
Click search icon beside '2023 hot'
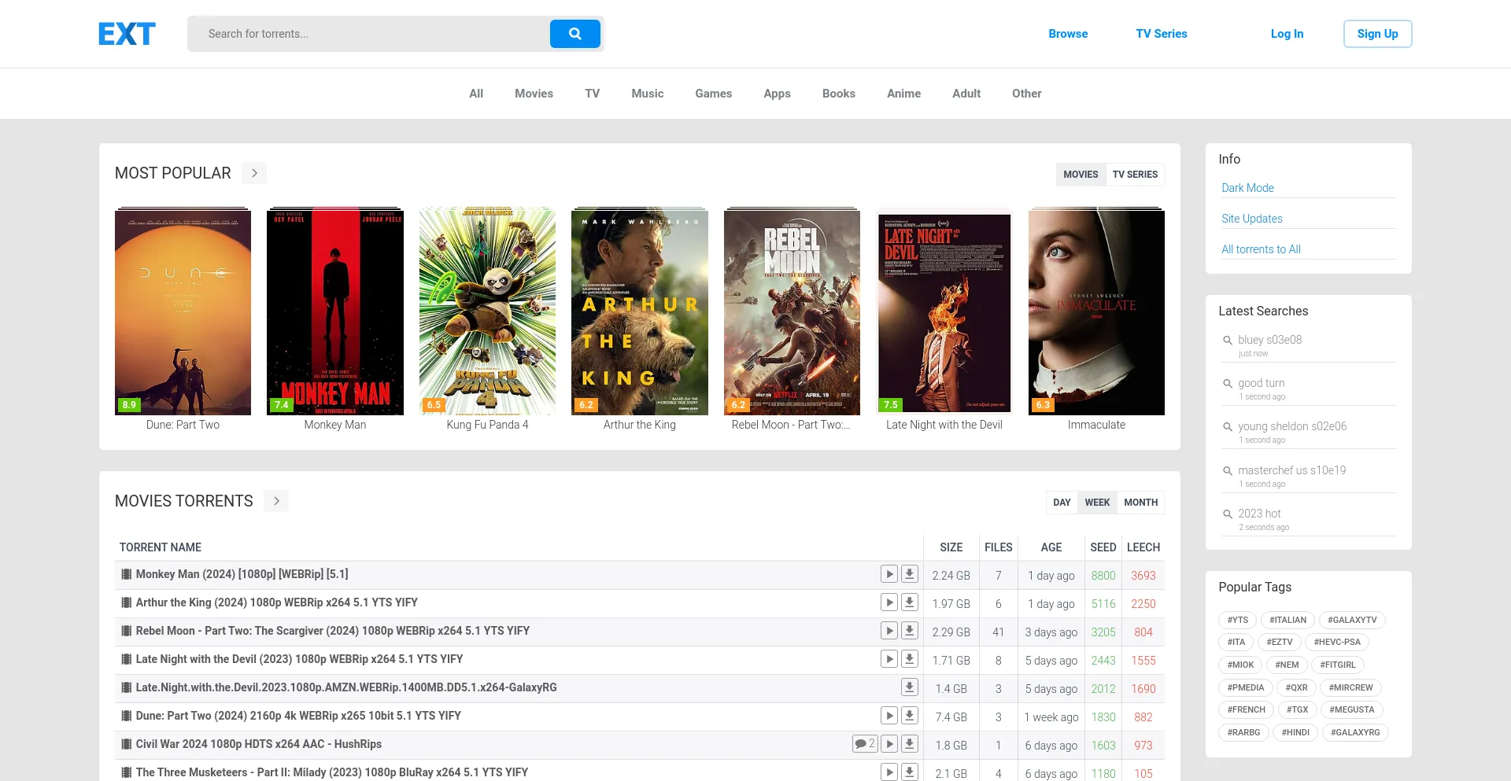tap(1227, 514)
